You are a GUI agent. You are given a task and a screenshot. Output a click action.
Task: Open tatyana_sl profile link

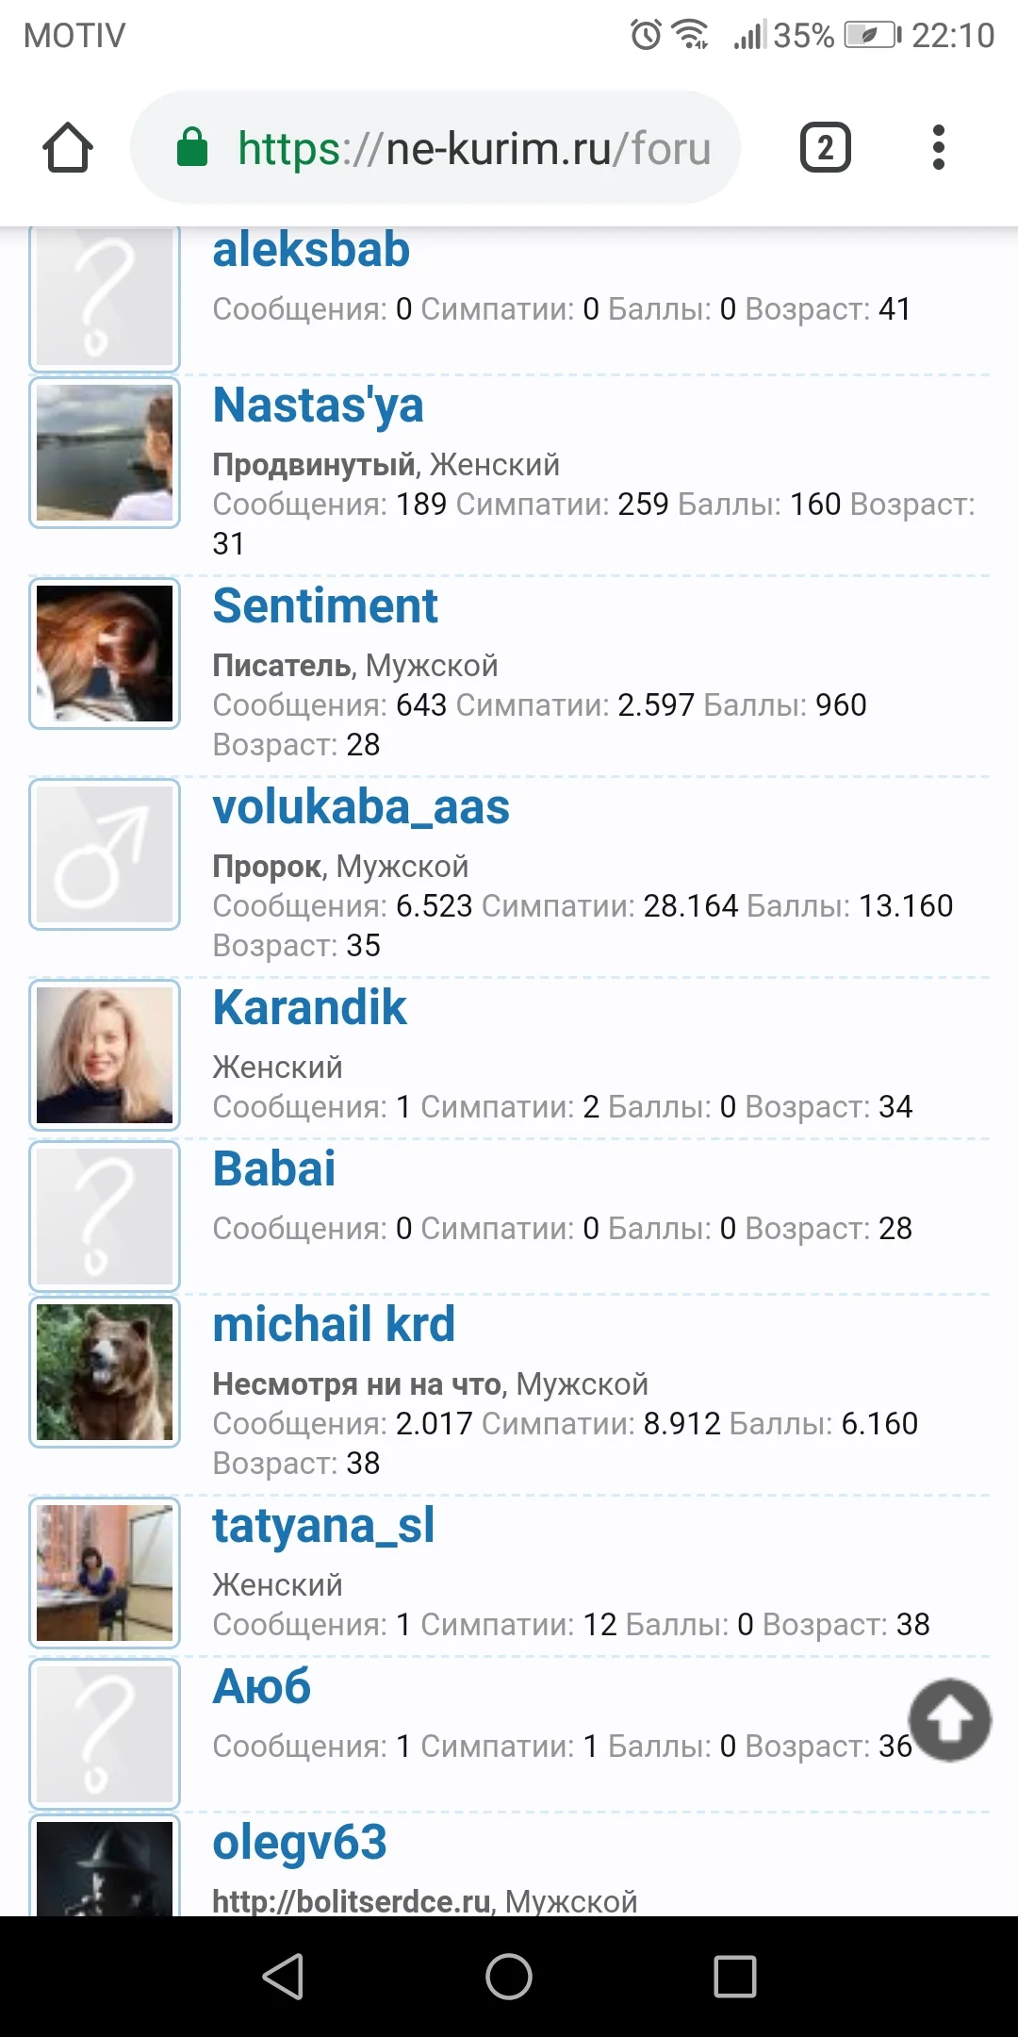click(323, 1526)
